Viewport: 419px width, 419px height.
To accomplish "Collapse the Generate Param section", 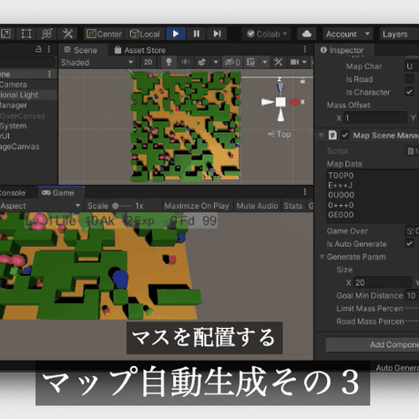I will click(x=322, y=257).
